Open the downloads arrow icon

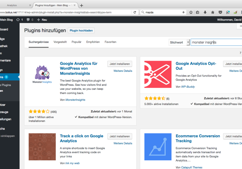(205, 12)
